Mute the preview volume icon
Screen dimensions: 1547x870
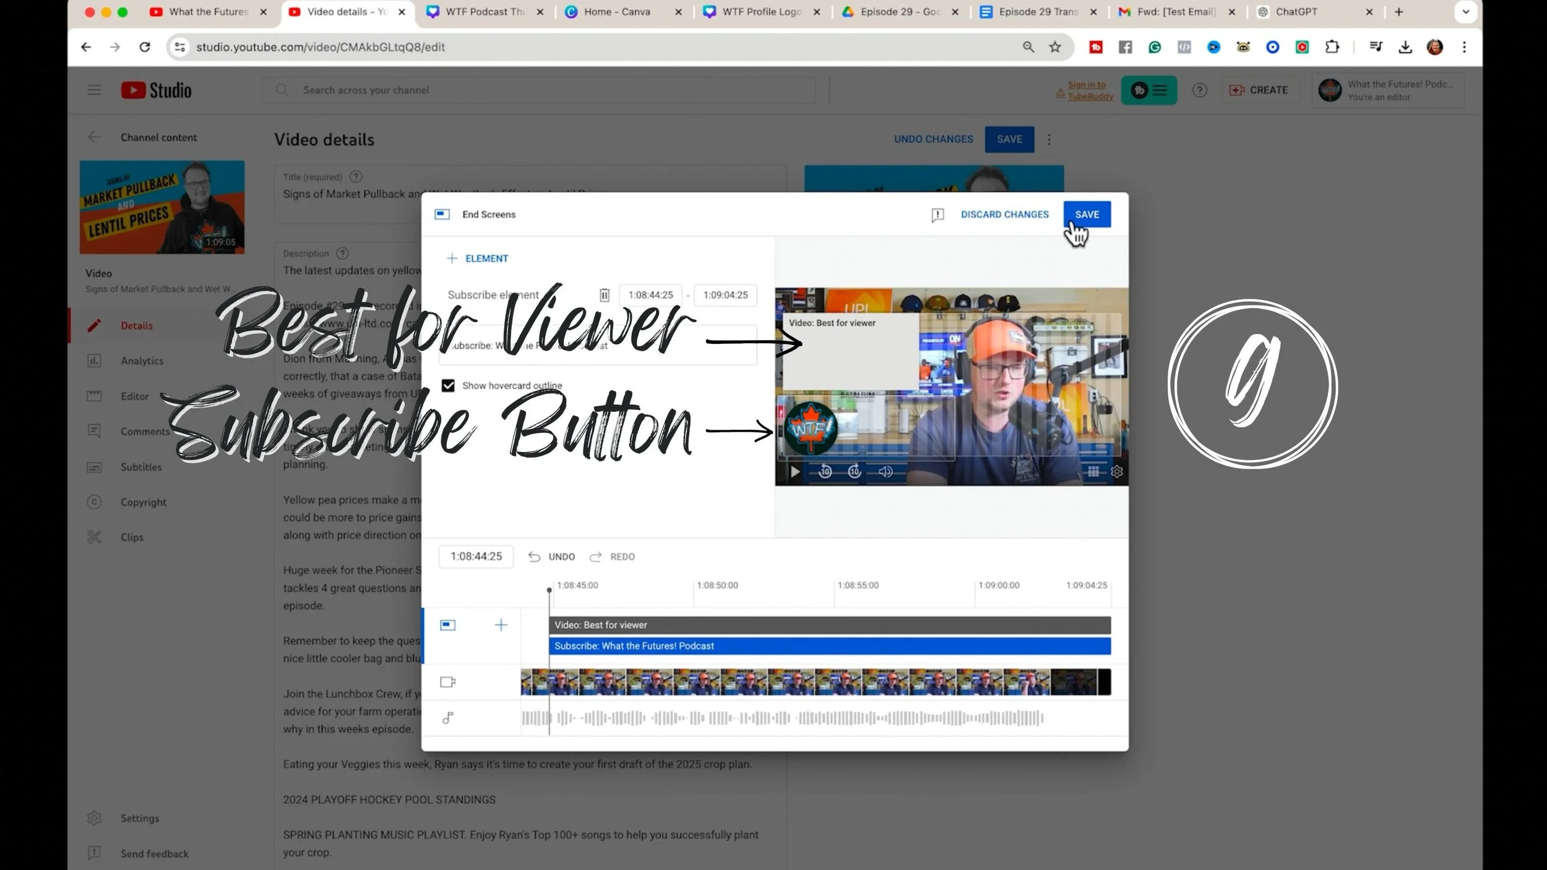pyautogui.click(x=886, y=472)
